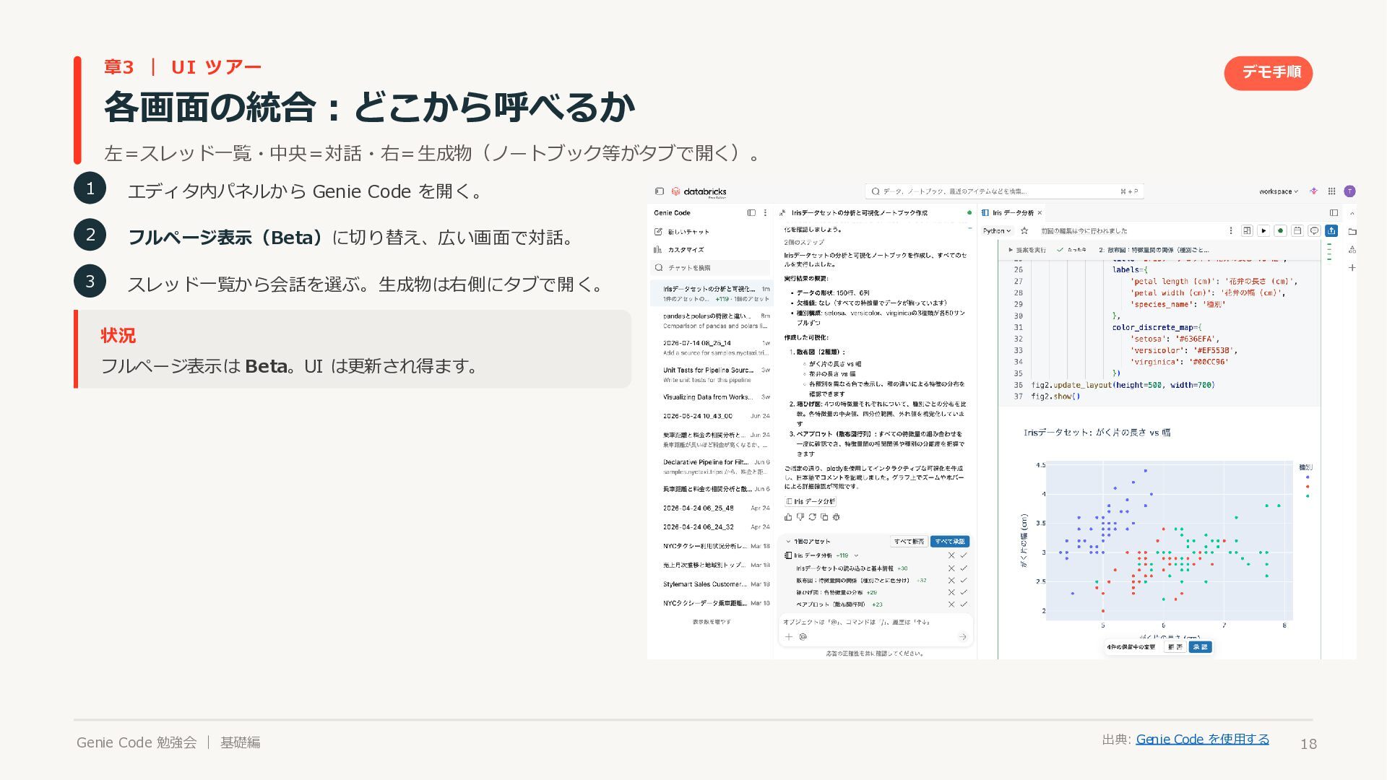The image size is (1387, 780).
Task: Switch to the Iris データ分析 notebook tab
Action: (1012, 213)
